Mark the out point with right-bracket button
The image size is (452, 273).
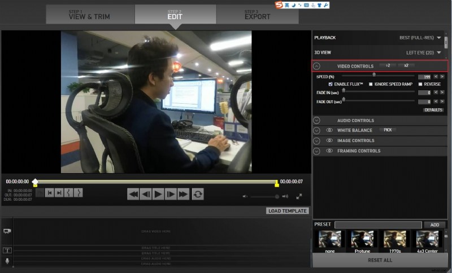(78, 193)
